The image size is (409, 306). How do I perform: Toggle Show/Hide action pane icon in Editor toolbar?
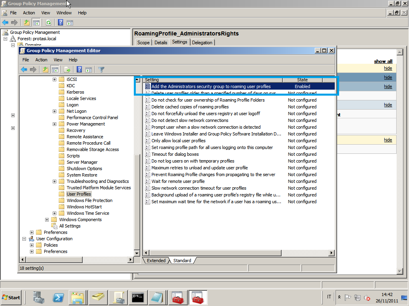[89, 69]
